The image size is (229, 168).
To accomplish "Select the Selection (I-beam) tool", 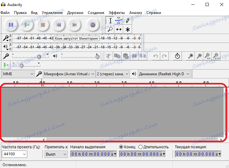I will tap(111, 21).
